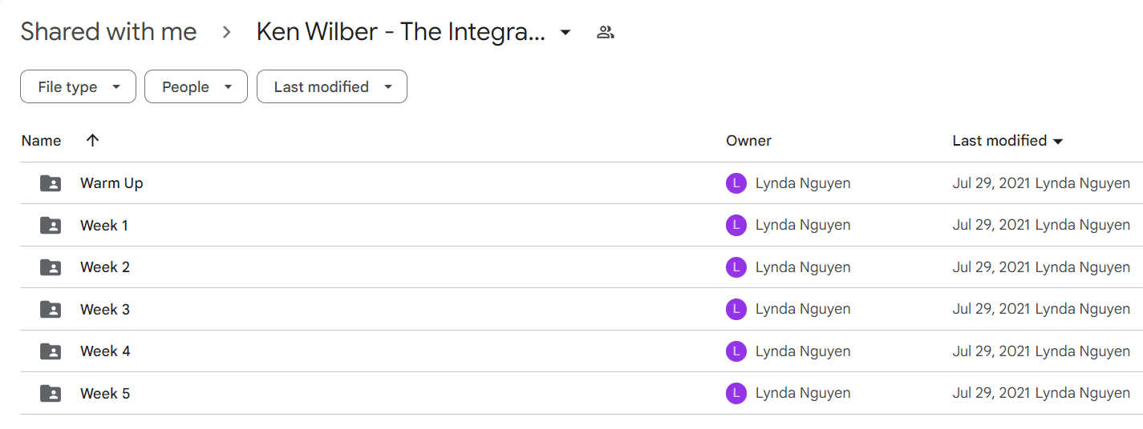Click Jul 29, 2021 date in Week 5 row
This screenshot has width=1143, height=429.
[991, 394]
